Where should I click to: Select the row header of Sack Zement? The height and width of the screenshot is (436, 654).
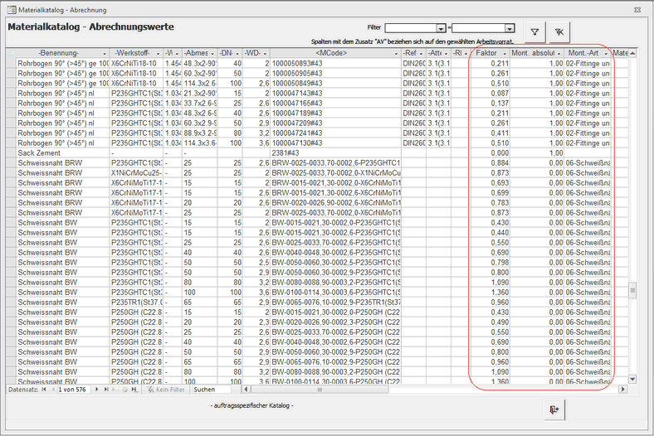click(12, 153)
